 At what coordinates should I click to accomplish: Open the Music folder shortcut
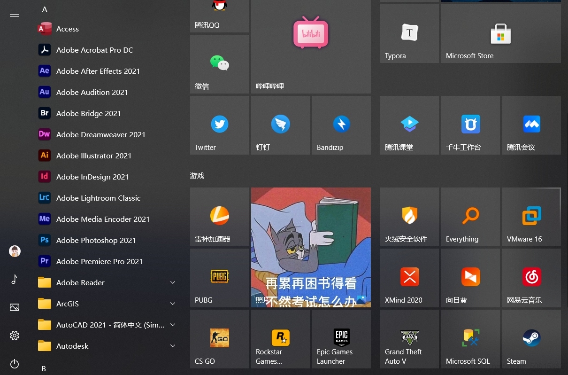[x=15, y=279]
